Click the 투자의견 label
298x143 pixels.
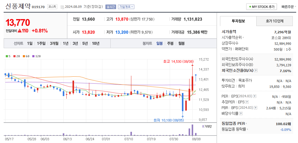229,81
